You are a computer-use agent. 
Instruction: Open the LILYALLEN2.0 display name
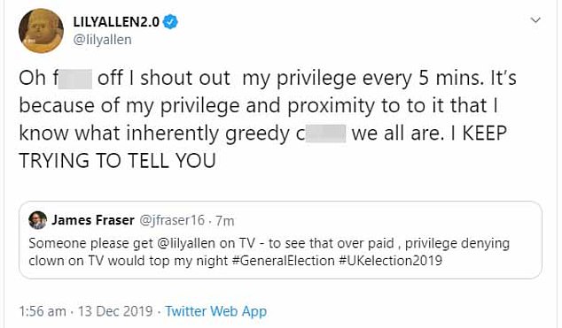(x=116, y=22)
